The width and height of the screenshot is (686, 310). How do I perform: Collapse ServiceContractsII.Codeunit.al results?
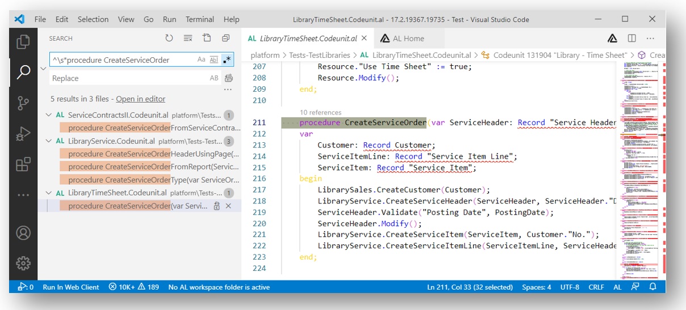pyautogui.click(x=48, y=115)
